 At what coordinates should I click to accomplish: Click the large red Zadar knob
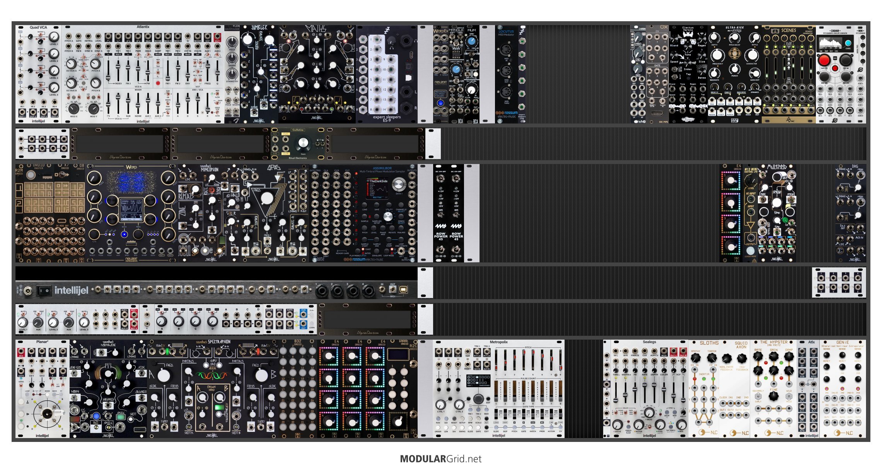pyautogui.click(x=824, y=60)
